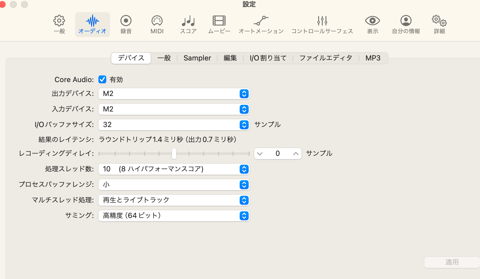The height and width of the screenshot is (279, 480).
Task: Click the recording delay value field
Action: [x=278, y=154]
